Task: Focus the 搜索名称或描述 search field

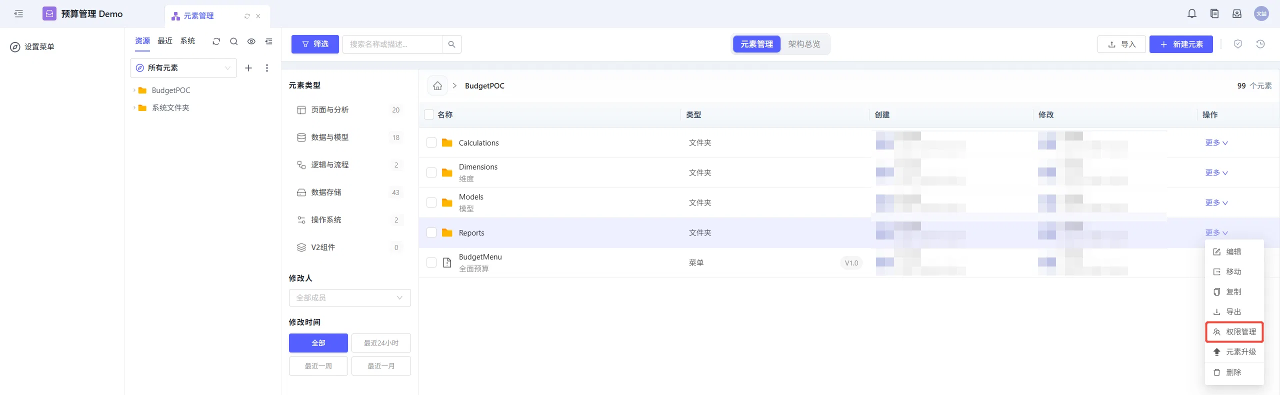Action: point(392,44)
